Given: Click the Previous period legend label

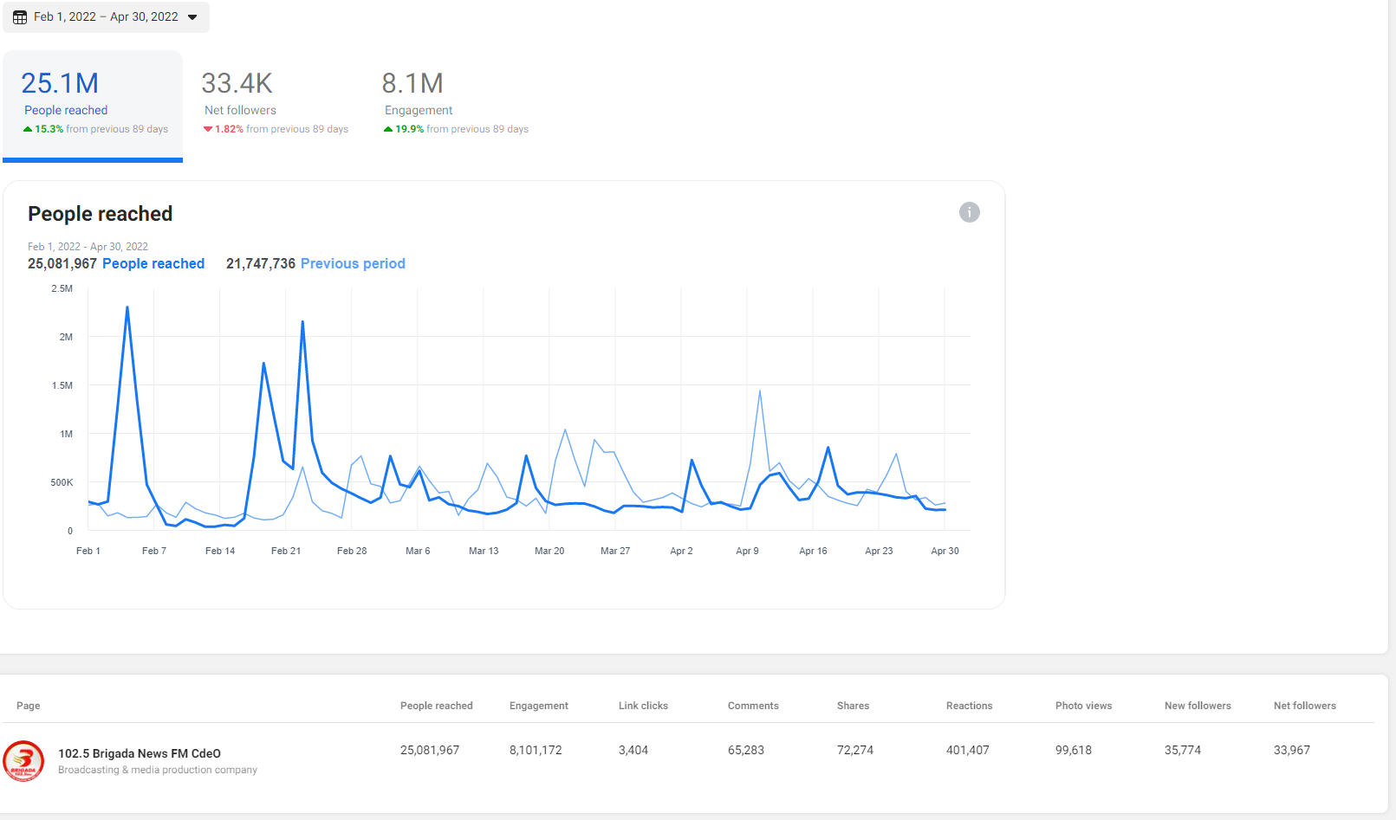Looking at the screenshot, I should tap(353, 263).
